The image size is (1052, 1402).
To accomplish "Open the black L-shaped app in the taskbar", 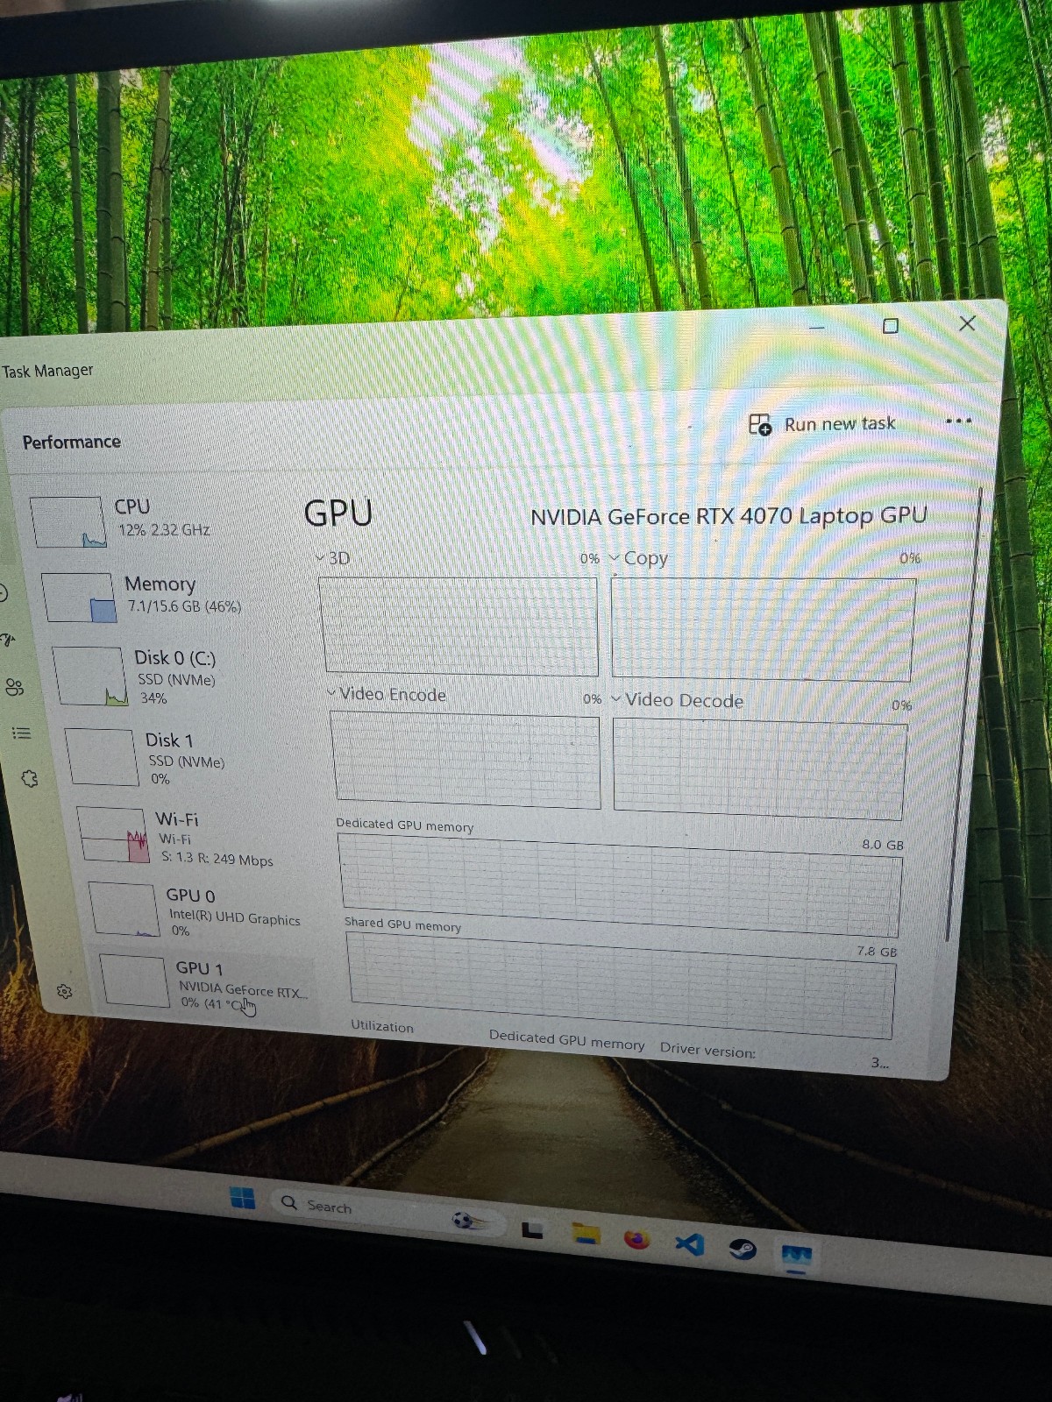I will coord(532,1230).
